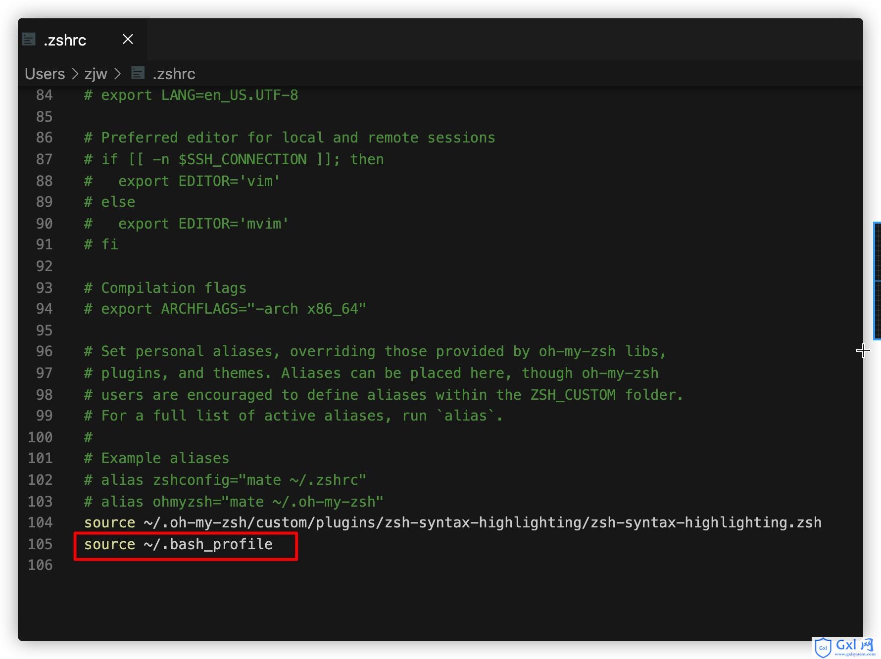The height and width of the screenshot is (659, 881).
Task: Place cursor on source ~/.bash_profile line
Action: pyautogui.click(x=178, y=544)
